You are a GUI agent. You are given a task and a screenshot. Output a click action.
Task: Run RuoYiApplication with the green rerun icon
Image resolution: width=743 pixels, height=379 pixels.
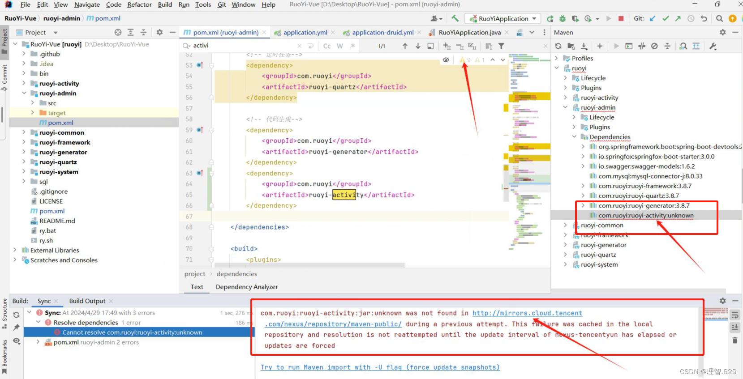(x=550, y=19)
